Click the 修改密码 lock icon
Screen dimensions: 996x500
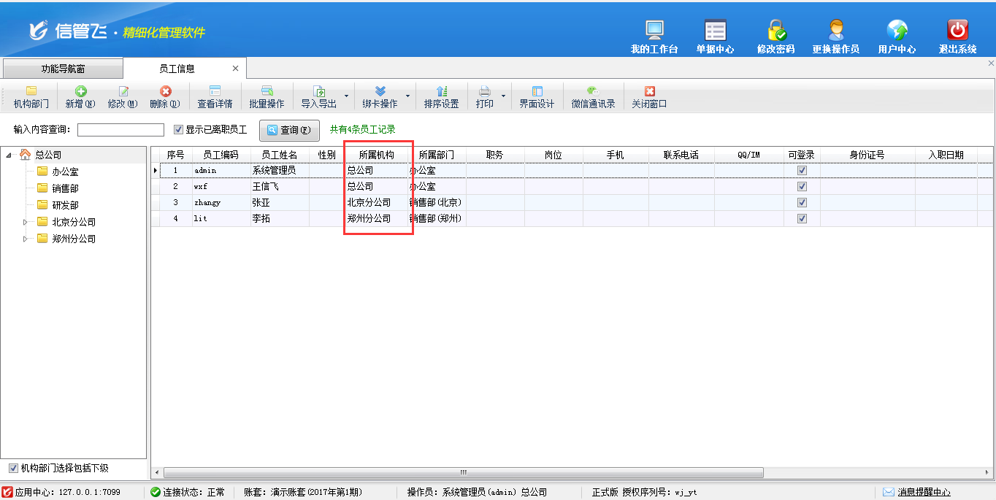[x=775, y=31]
